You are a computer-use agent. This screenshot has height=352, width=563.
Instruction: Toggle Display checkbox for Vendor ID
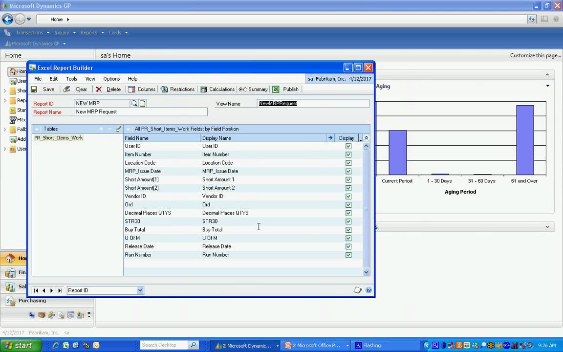[x=348, y=197]
